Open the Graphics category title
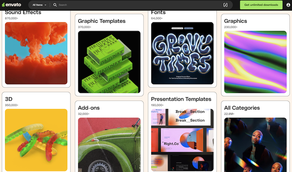The width and height of the screenshot is (292, 172). (x=235, y=21)
